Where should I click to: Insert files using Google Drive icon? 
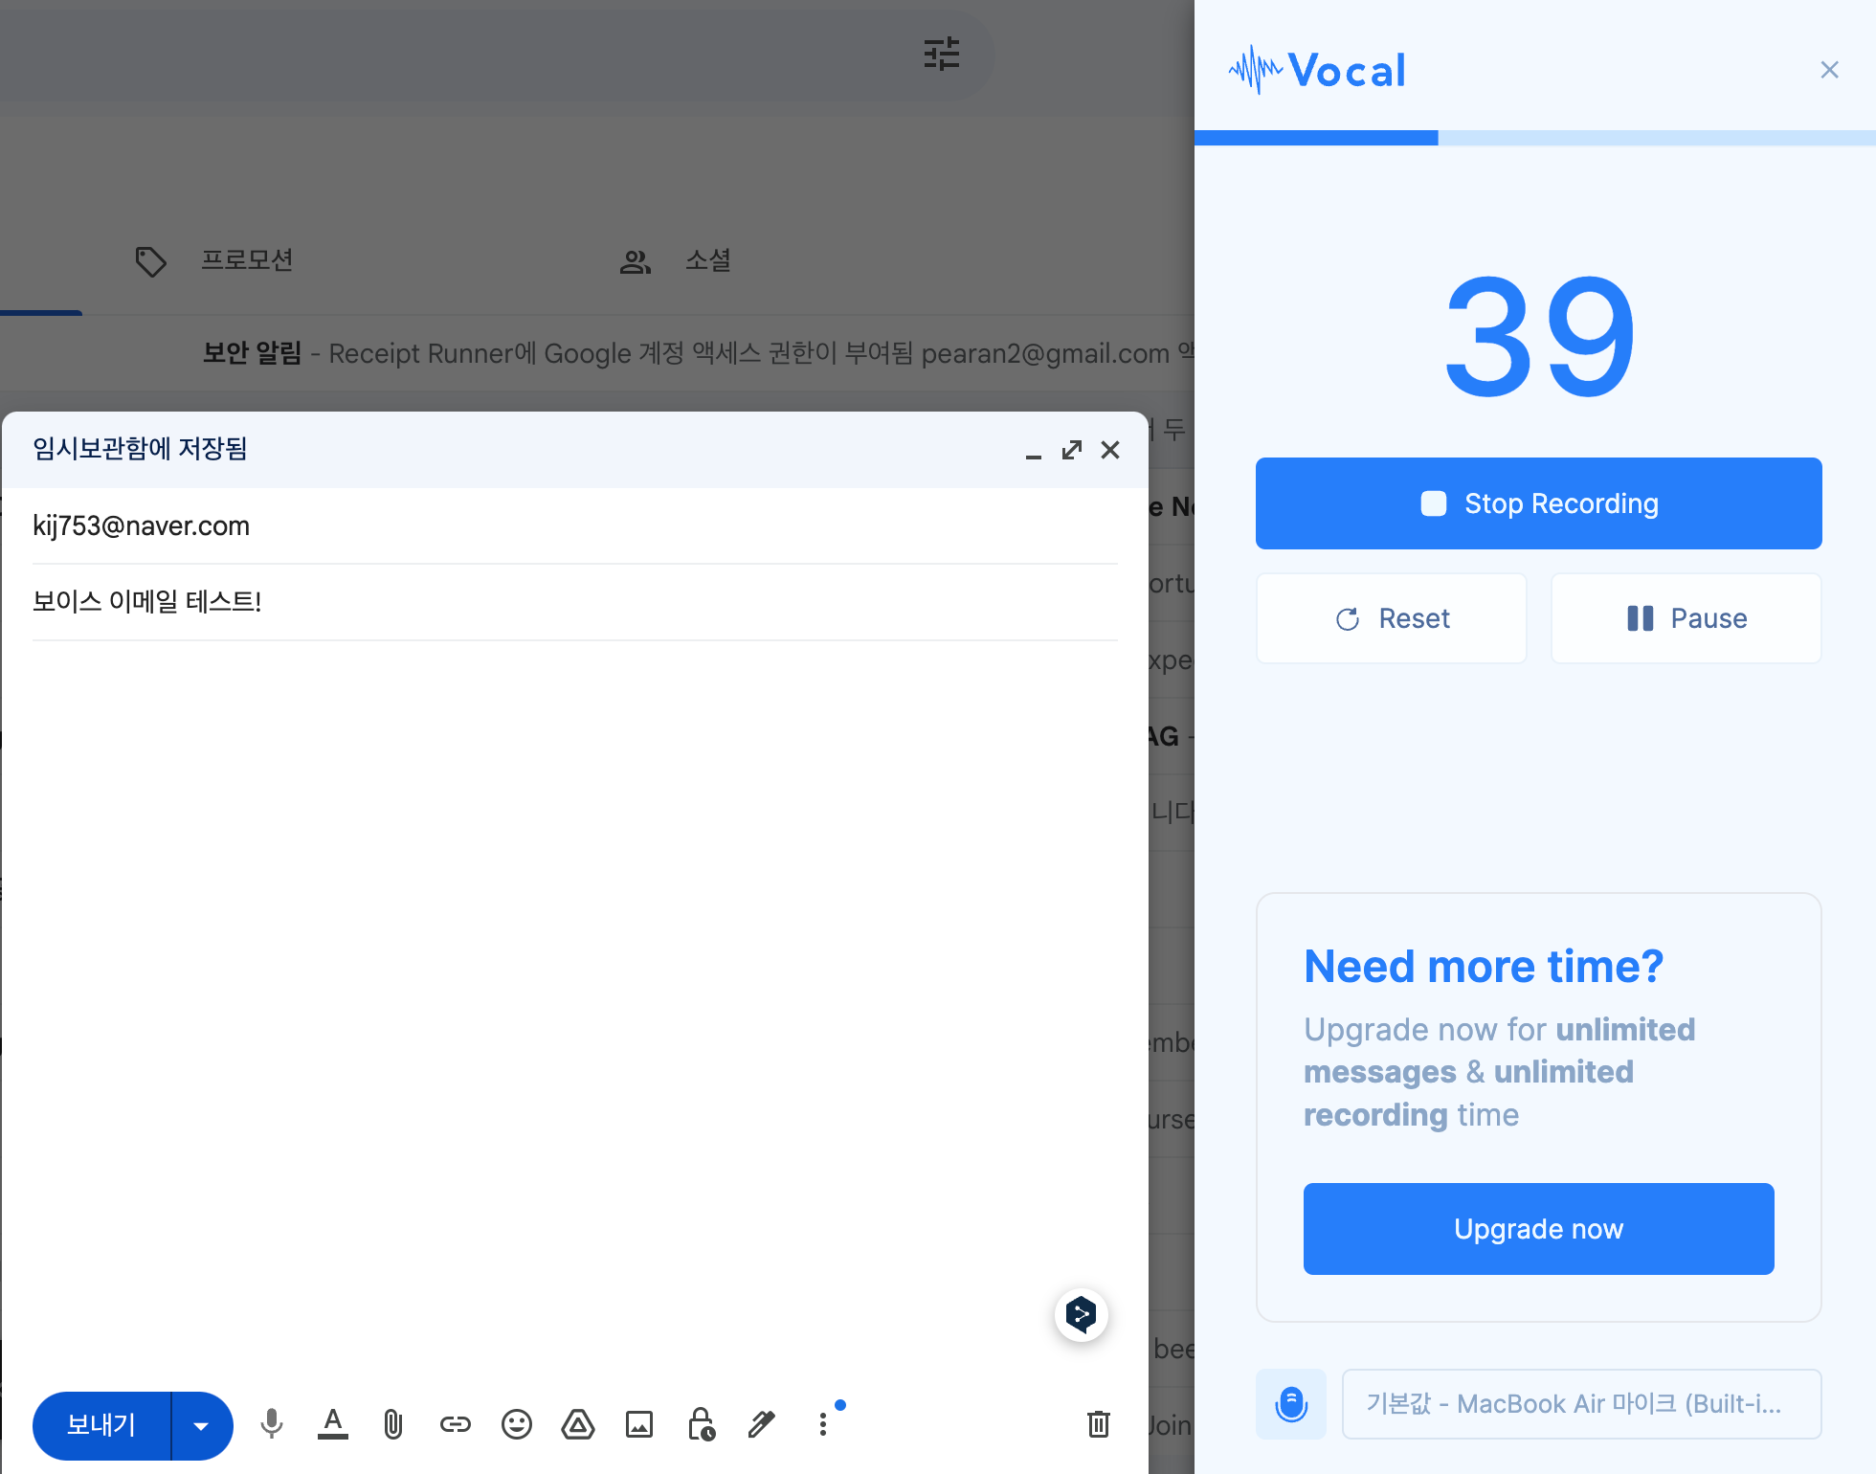[x=578, y=1424]
